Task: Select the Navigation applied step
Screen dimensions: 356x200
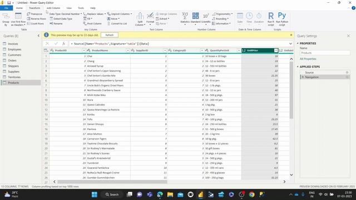Action: click(x=325, y=77)
